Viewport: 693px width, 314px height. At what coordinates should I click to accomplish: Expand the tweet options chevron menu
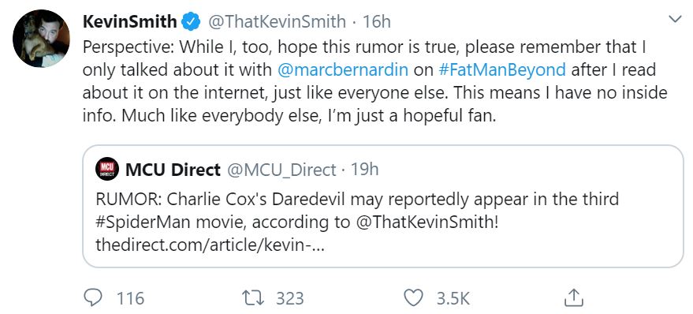[x=675, y=19]
